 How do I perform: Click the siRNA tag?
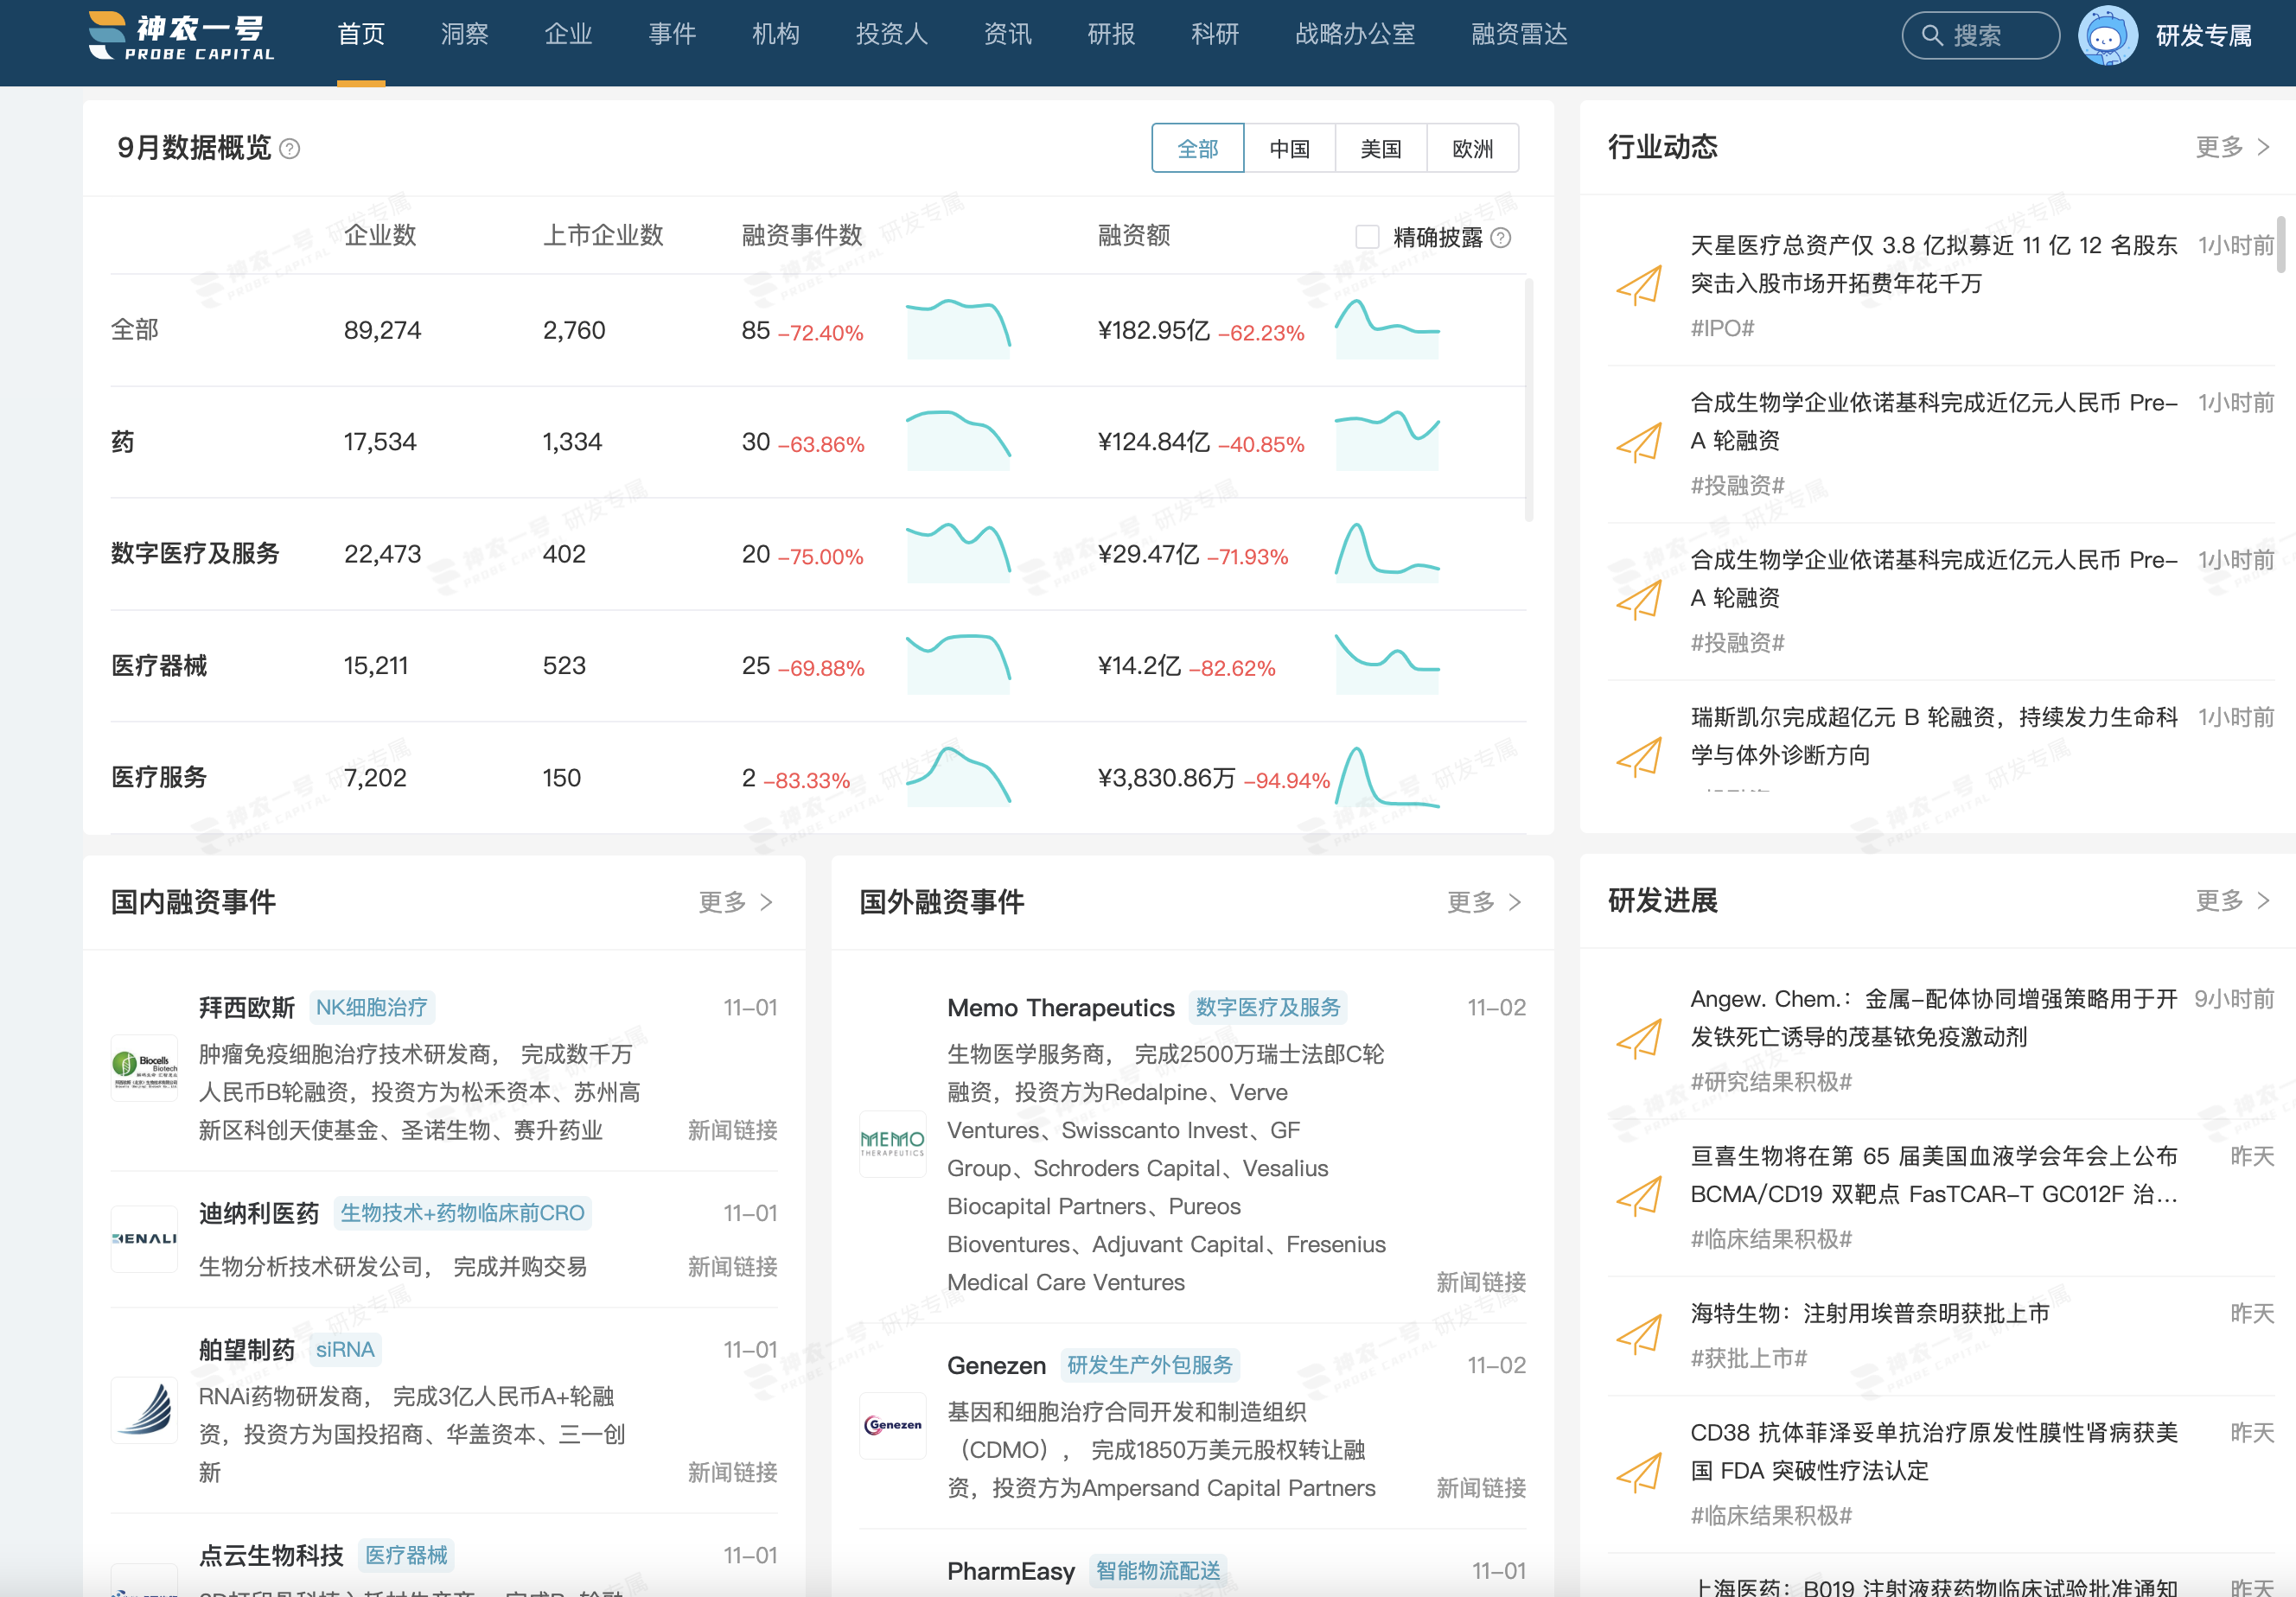point(345,1349)
